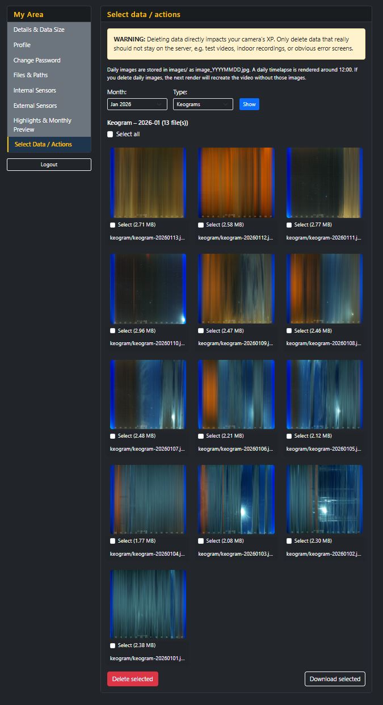Click the Select data / actions panel title

pos(144,14)
